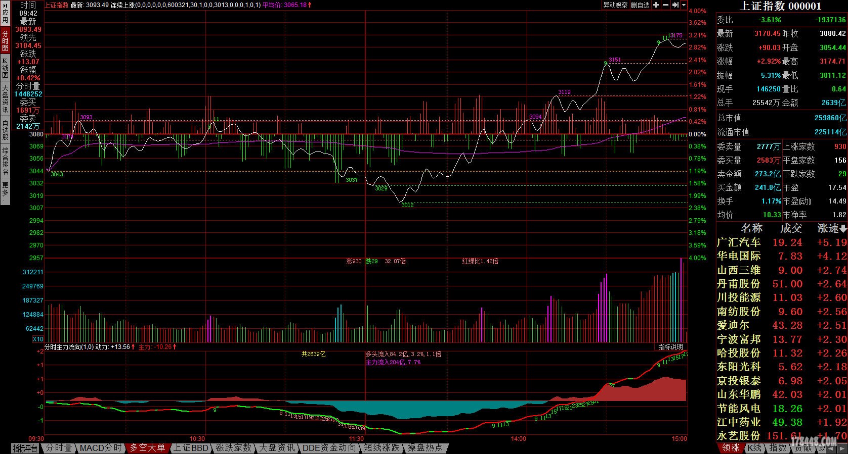Image resolution: width=848 pixels, height=454 pixels.
Task: Open the 应用 sidebar item
Action: [5, 14]
